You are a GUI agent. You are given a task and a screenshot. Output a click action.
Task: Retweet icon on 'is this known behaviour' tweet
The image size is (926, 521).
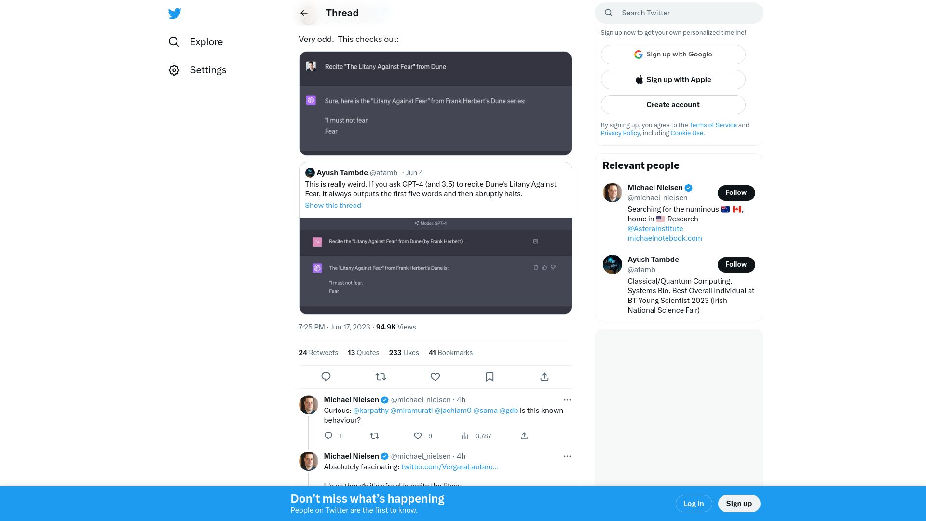tap(374, 436)
